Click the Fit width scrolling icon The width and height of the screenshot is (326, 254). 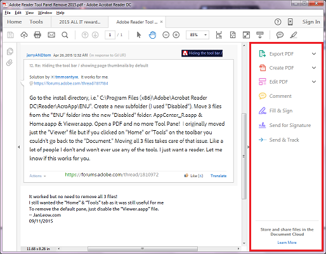pos(219,35)
